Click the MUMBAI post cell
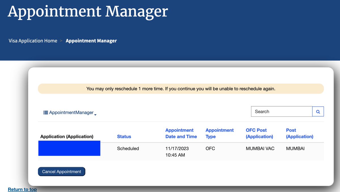The height and width of the screenshot is (192, 340). click(x=295, y=148)
